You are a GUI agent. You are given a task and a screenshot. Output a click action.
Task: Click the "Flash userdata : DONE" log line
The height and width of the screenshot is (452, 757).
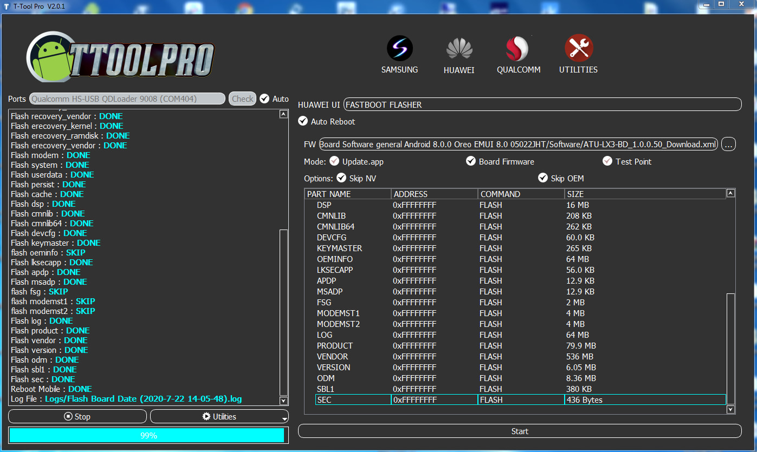click(x=53, y=175)
